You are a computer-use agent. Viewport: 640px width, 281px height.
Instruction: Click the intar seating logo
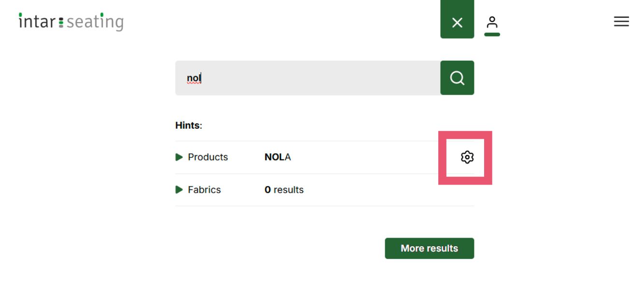pos(71,22)
